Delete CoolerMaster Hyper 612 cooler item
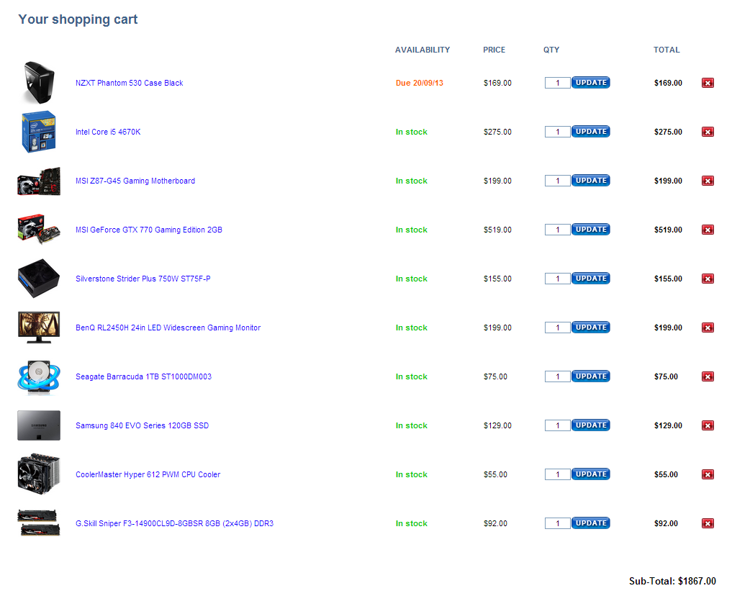This screenshot has width=732, height=596. 708,475
